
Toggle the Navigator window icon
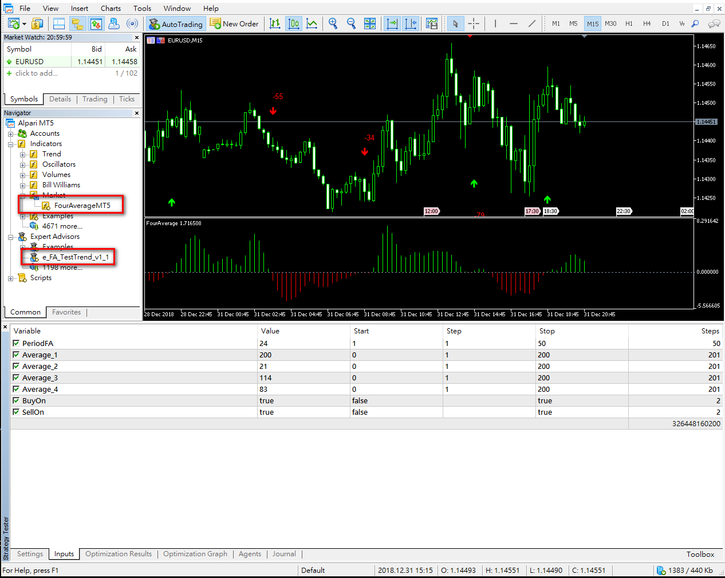77,23
